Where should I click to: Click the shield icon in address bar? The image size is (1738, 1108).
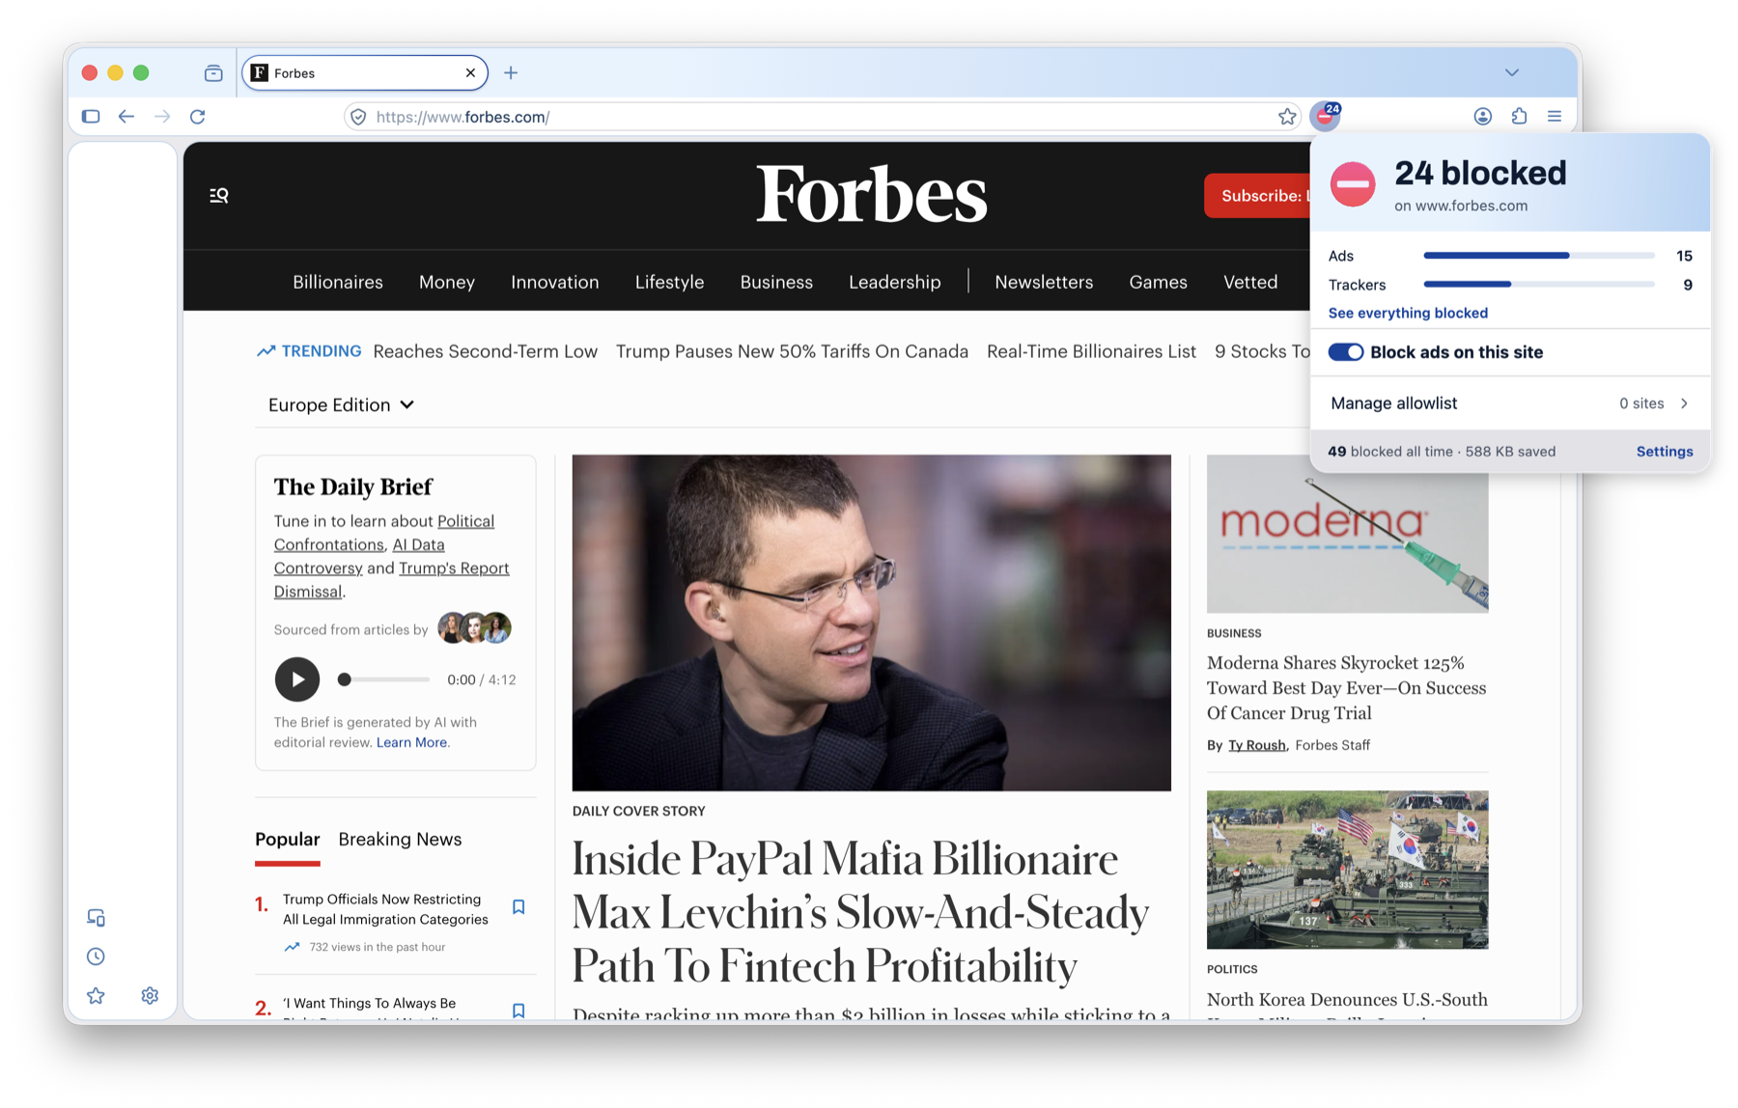(358, 117)
